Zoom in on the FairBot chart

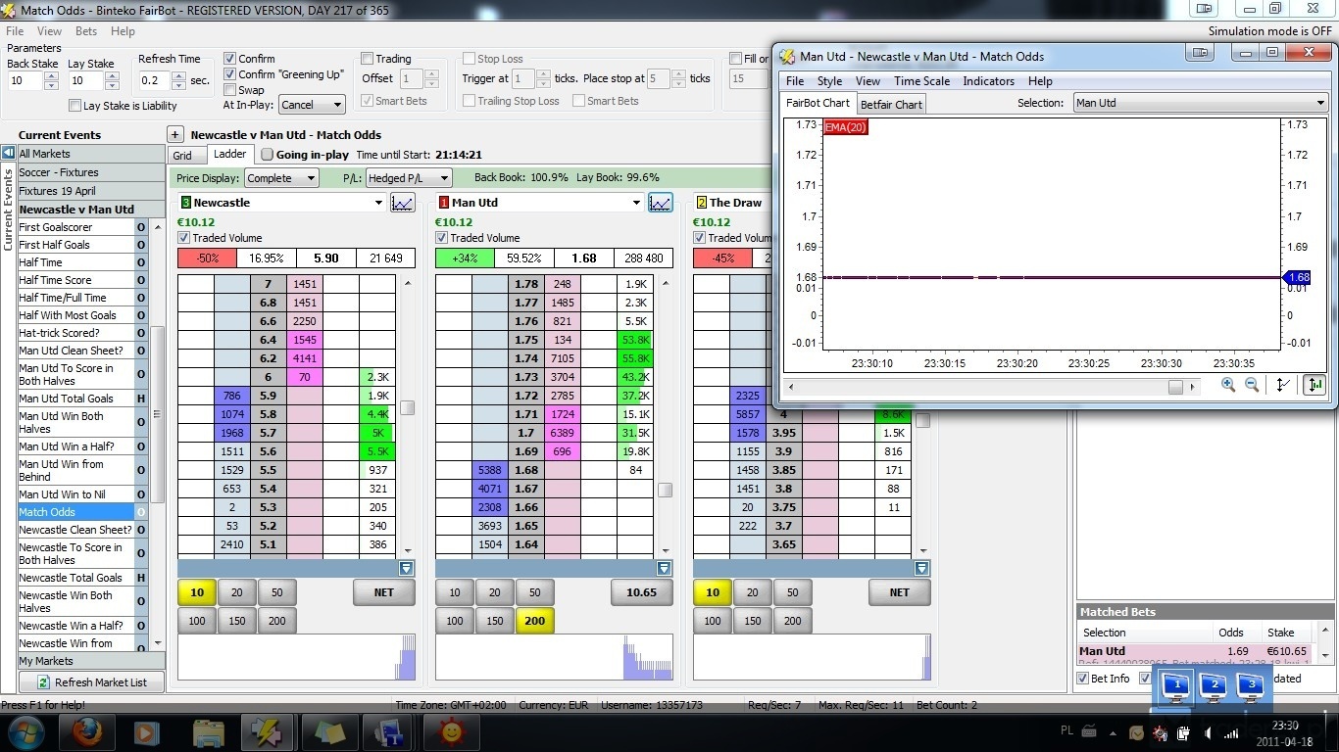click(1228, 385)
